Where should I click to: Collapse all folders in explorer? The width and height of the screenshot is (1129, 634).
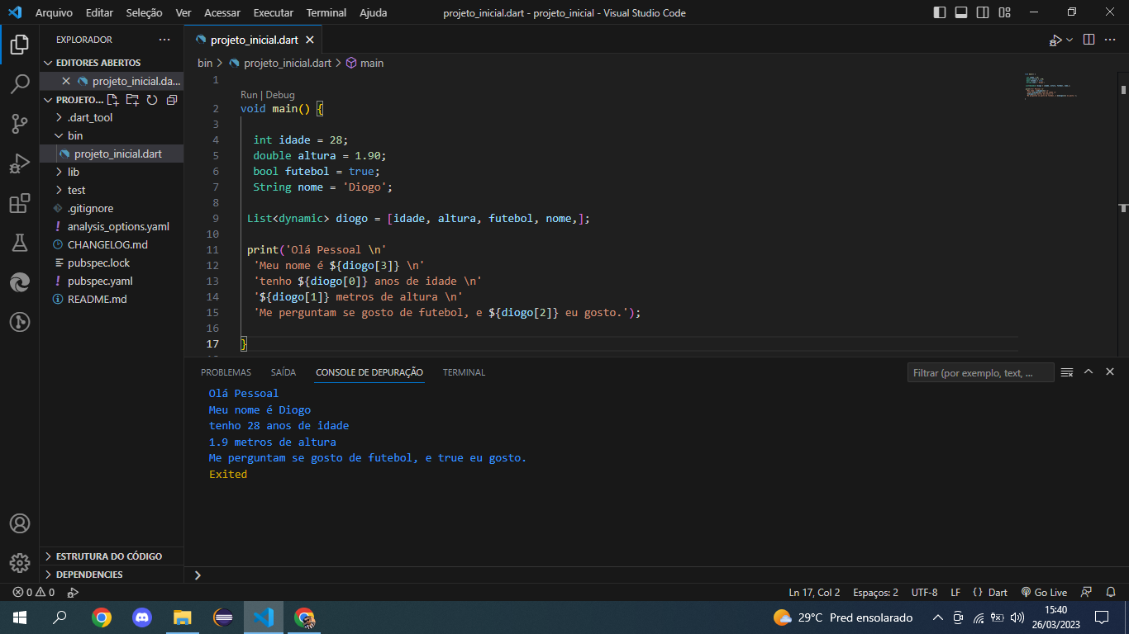point(172,100)
